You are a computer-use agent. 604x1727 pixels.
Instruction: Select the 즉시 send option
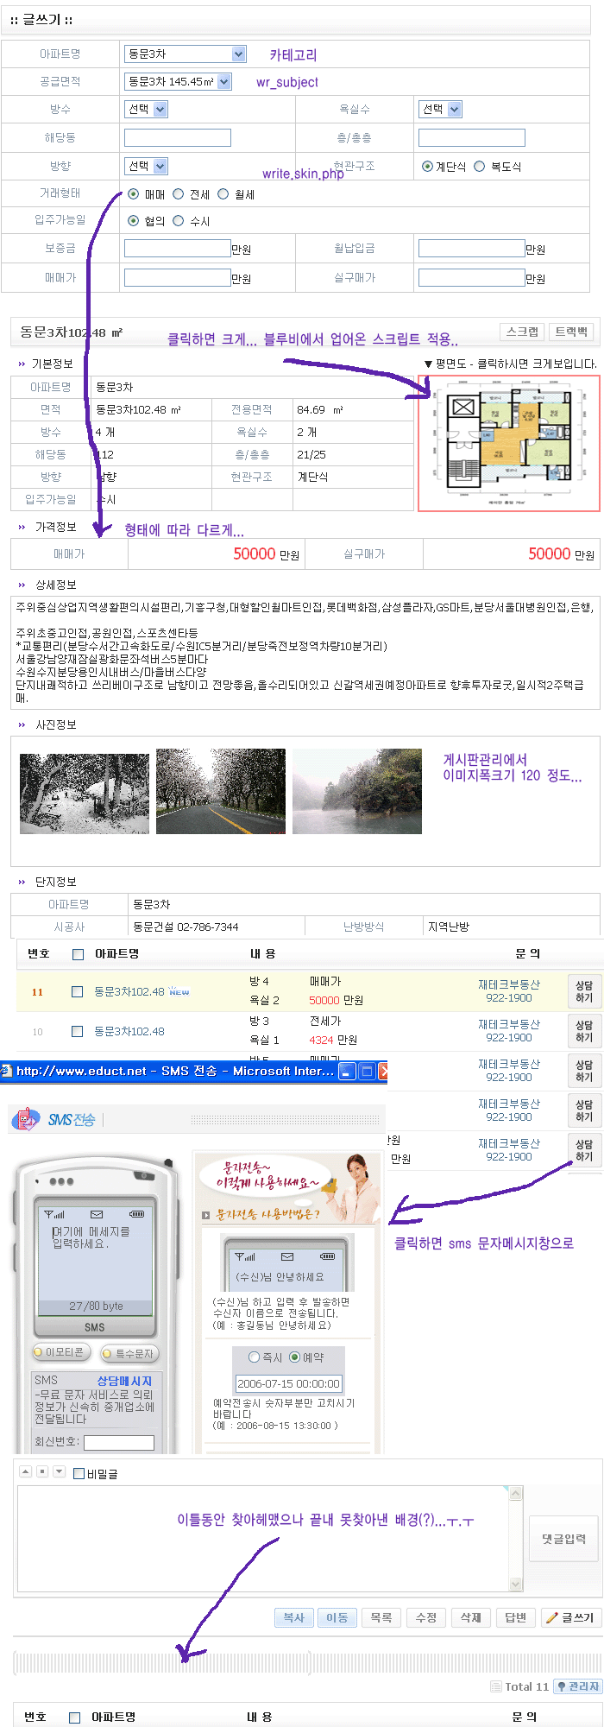254,1357
